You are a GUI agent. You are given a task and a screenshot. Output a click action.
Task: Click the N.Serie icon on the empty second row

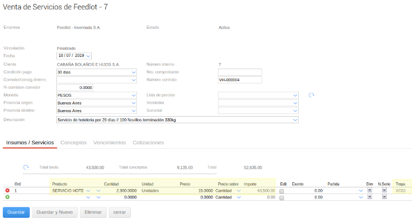(x=384, y=197)
